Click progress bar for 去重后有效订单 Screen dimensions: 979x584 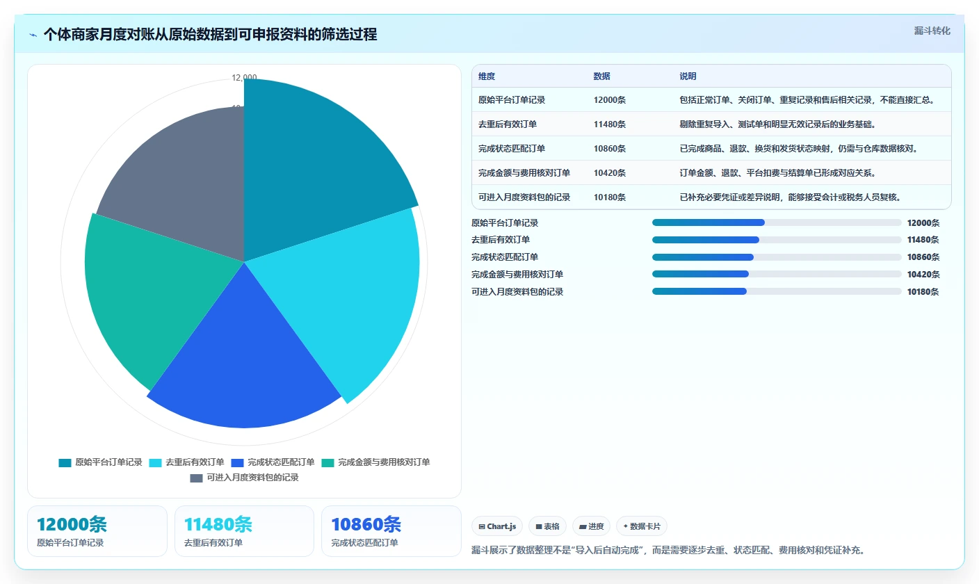coord(777,240)
